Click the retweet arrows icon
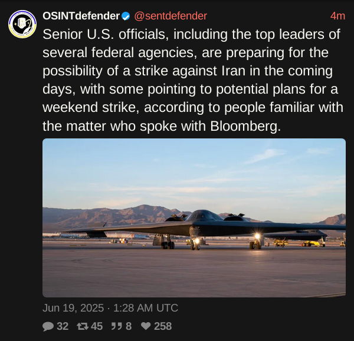Viewport: 354px width, 341px height. coord(81,326)
